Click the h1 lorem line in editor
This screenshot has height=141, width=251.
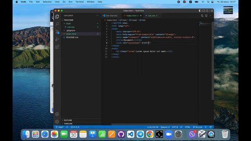coord(144,51)
